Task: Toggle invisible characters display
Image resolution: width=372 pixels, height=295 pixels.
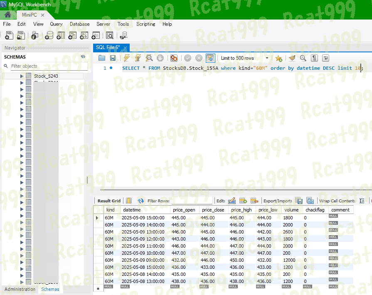Action: click(x=314, y=58)
